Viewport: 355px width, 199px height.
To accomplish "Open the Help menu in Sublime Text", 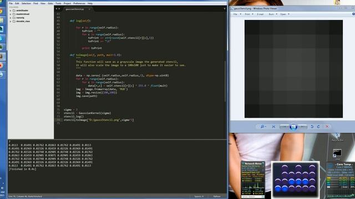I will tap(90, 3).
